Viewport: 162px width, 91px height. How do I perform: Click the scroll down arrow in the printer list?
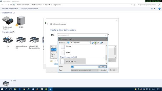[x=115, y=57]
